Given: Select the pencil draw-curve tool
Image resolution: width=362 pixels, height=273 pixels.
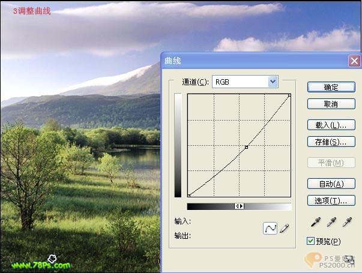Looking at the screenshot, I should click(285, 228).
